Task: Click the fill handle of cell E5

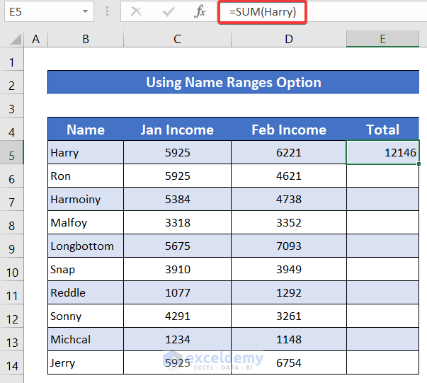Action: [x=419, y=164]
